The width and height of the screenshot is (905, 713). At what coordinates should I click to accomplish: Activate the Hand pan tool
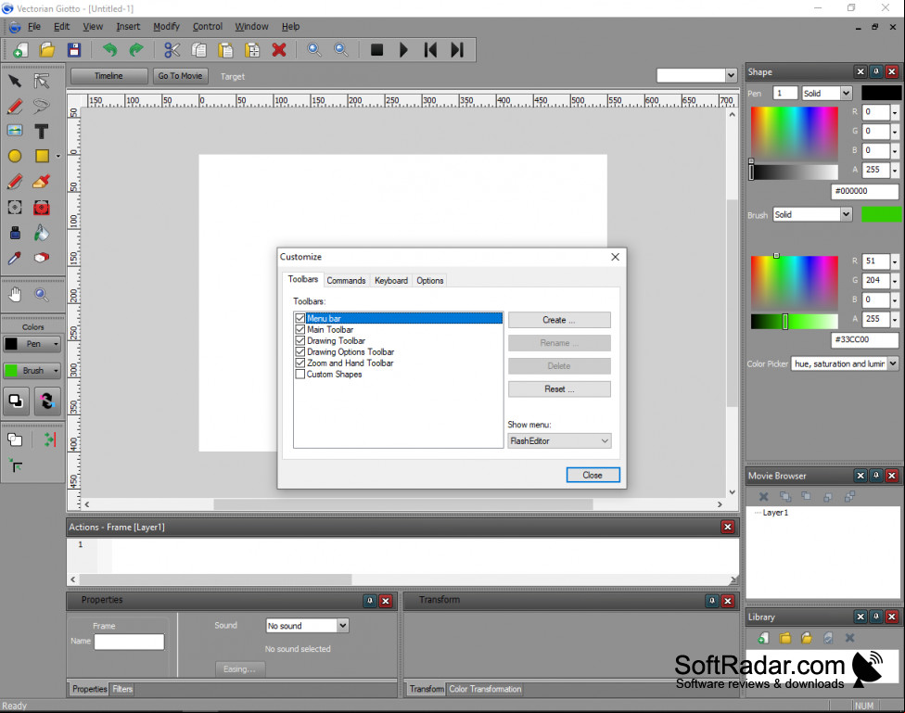tap(15, 295)
